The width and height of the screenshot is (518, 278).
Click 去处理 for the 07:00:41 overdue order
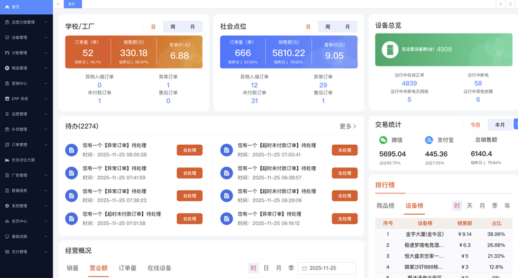point(344,150)
